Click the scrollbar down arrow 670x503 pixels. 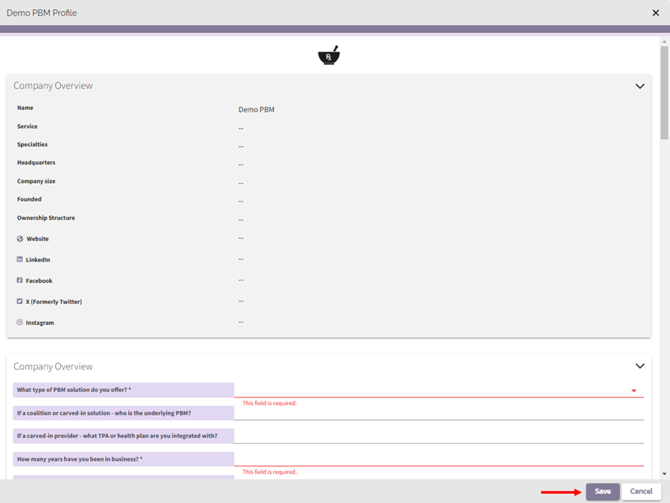pyautogui.click(x=665, y=473)
